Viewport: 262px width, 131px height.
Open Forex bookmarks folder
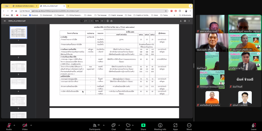128,15
